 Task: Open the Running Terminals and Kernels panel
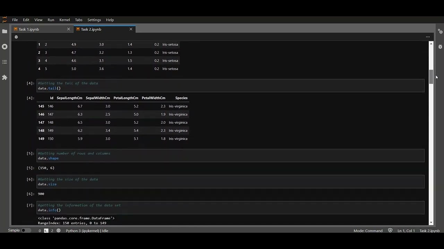click(5, 46)
